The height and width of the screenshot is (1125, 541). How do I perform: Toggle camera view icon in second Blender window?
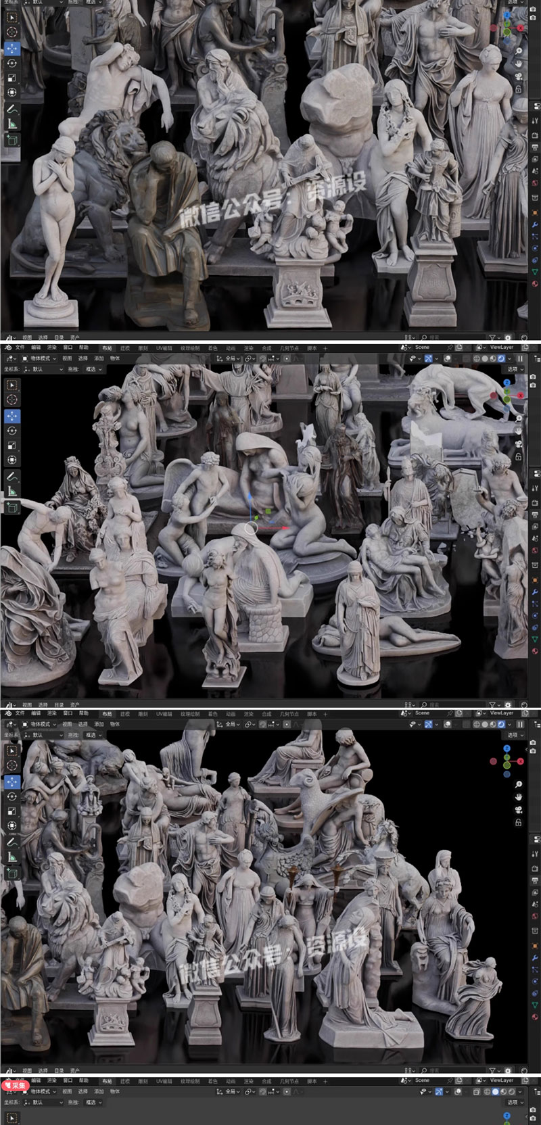tap(519, 444)
